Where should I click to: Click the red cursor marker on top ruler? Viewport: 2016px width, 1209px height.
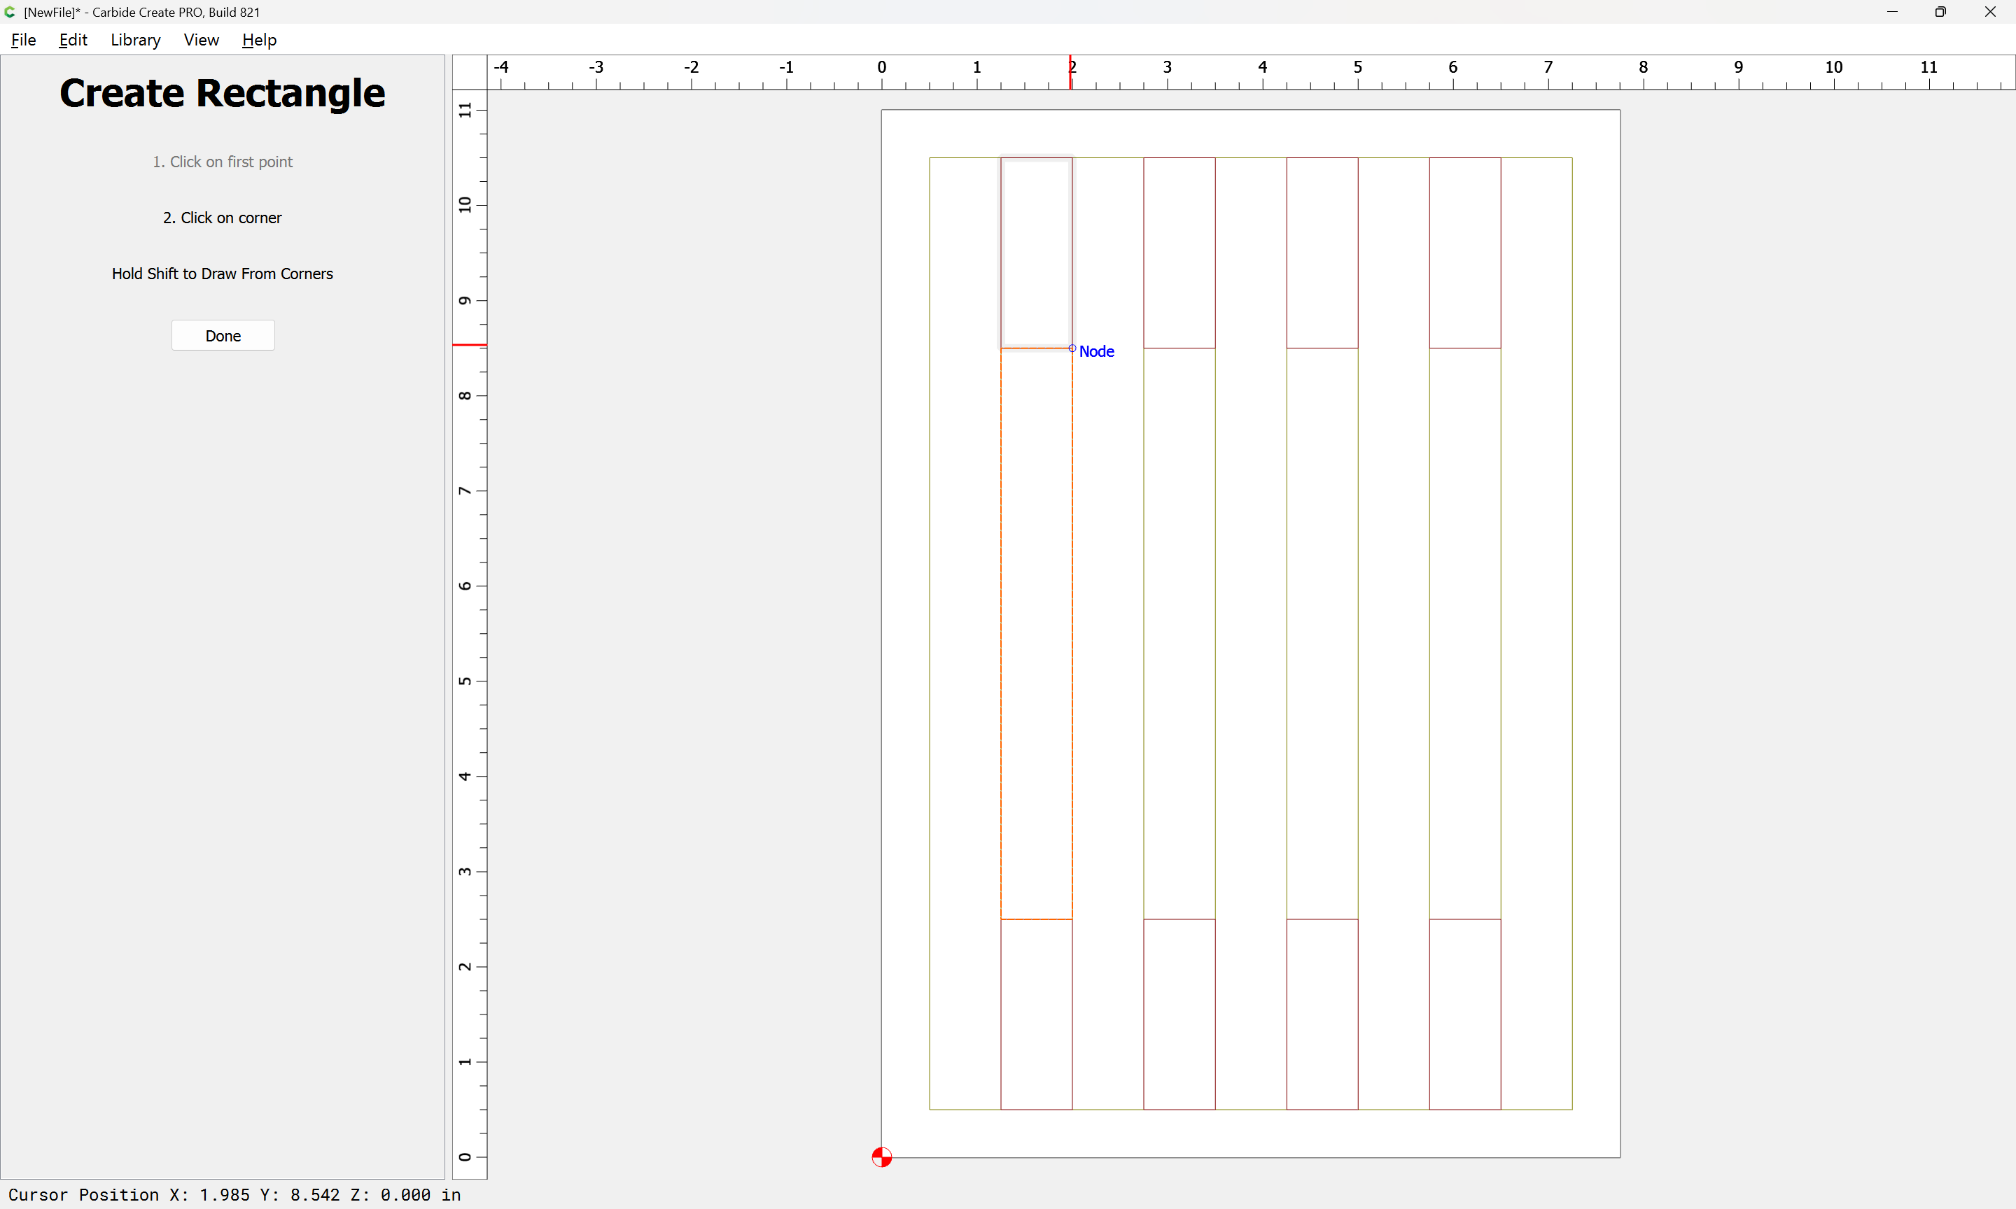(x=1070, y=73)
